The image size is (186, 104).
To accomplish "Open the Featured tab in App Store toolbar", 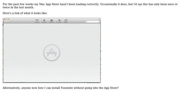I will [x=37, y=21].
